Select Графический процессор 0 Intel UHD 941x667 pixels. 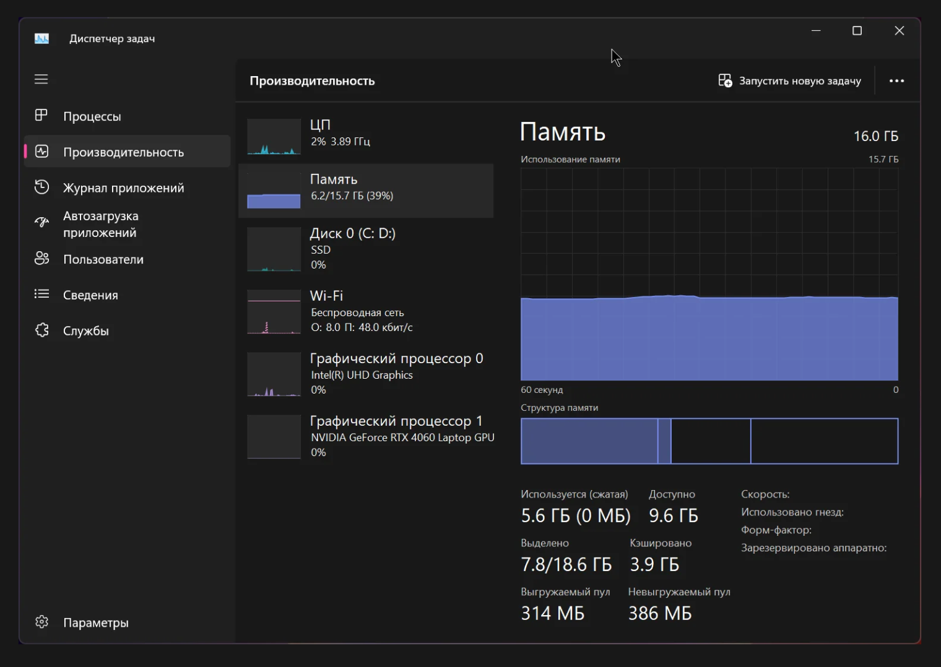tap(365, 373)
